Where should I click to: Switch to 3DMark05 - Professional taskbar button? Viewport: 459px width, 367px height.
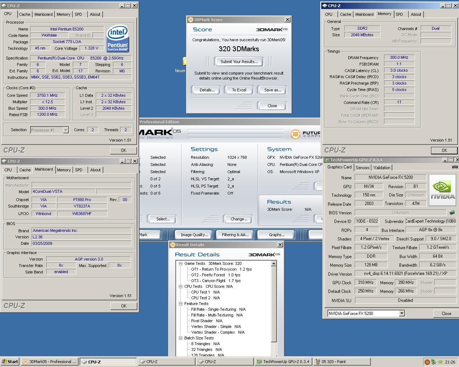49,362
